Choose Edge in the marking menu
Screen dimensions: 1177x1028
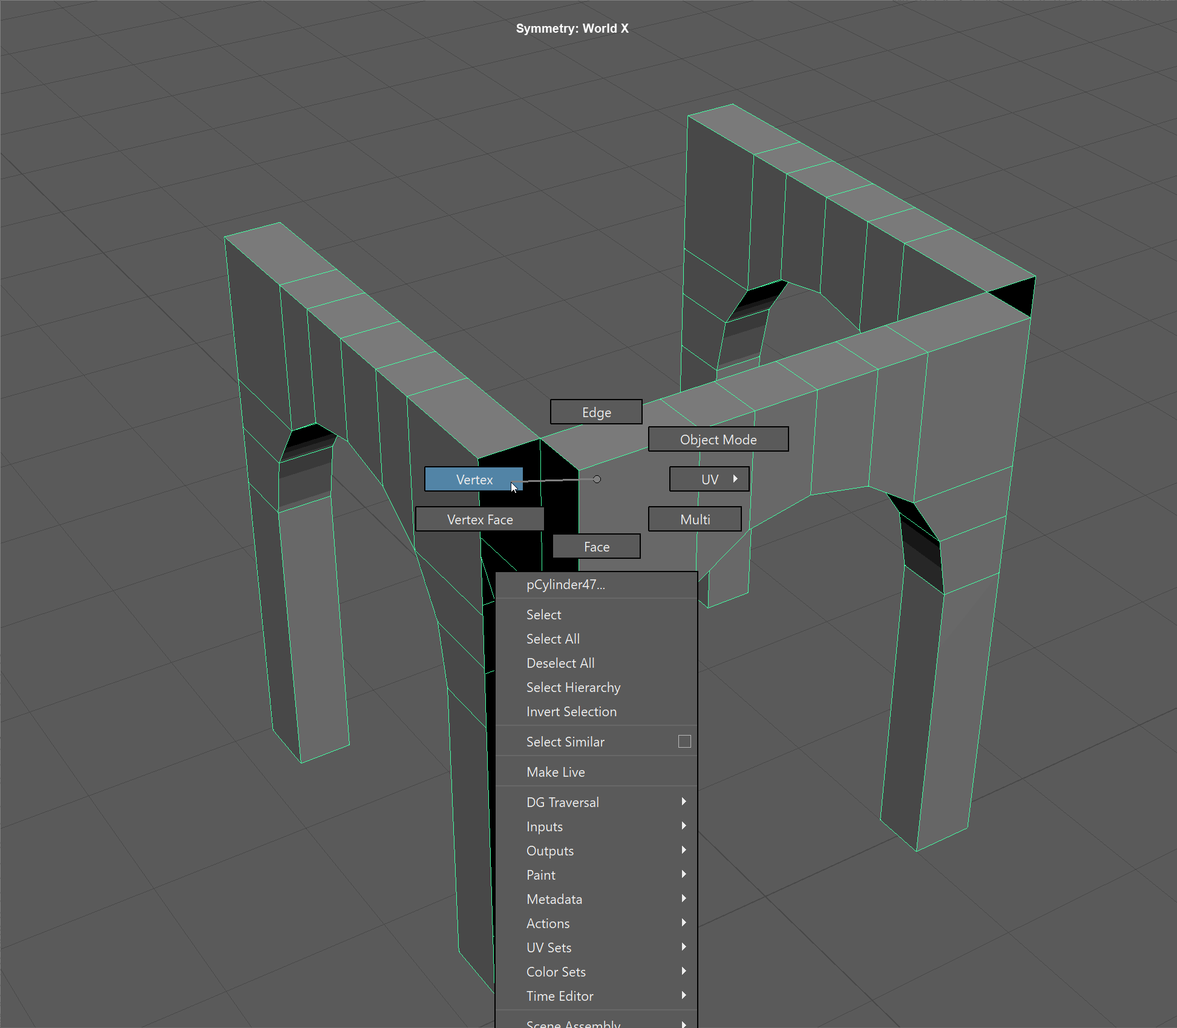596,412
